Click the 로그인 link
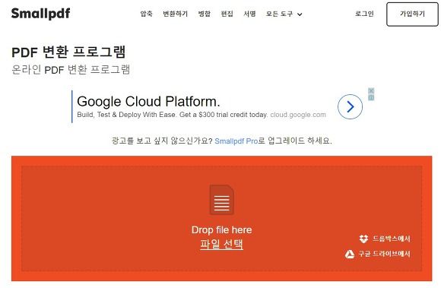441x288 pixels. click(x=364, y=14)
